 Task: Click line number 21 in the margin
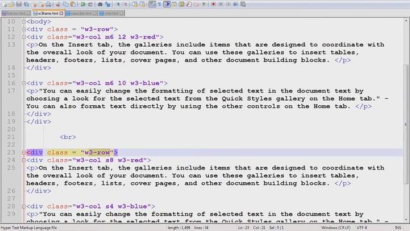(x=11, y=137)
